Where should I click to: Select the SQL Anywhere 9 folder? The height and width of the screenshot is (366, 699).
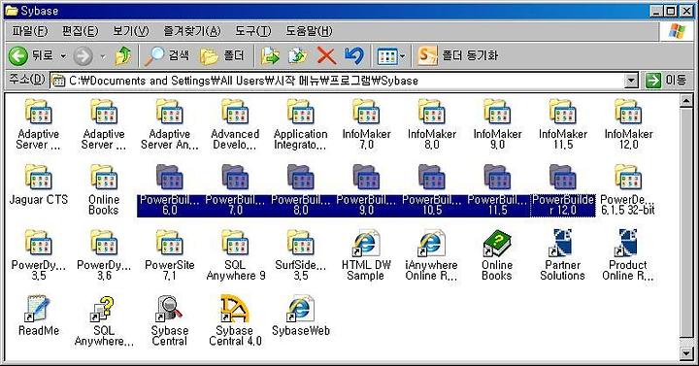pos(235,255)
